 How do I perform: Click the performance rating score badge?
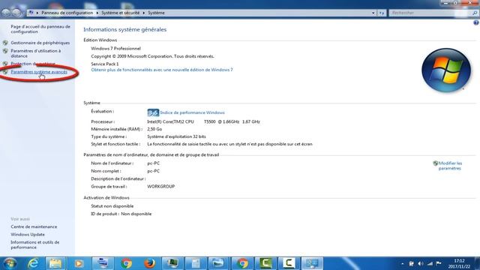[x=153, y=112]
